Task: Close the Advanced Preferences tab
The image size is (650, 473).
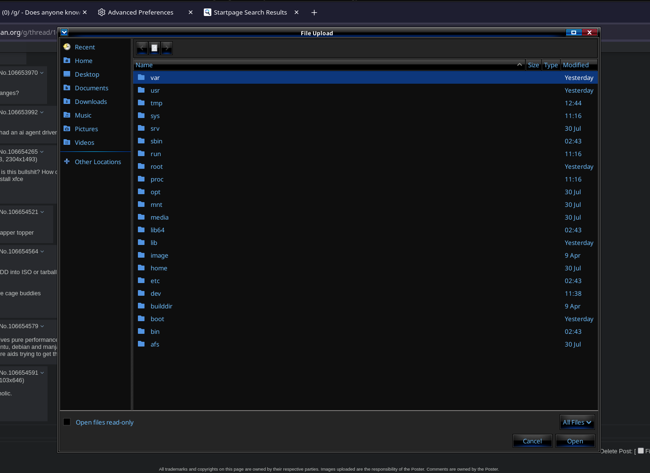Action: coord(191,12)
